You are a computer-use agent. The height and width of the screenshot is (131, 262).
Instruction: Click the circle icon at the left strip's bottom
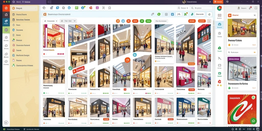pos(6,123)
